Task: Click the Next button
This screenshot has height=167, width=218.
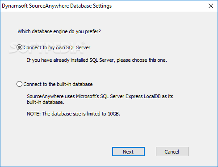Action: pyautogui.click(x=128, y=152)
